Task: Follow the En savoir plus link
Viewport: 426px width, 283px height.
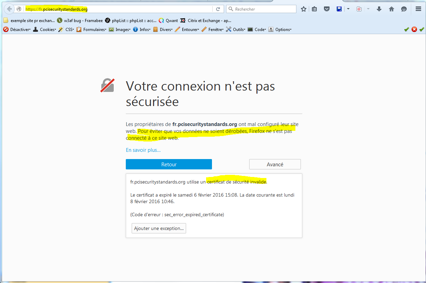Action: (x=143, y=150)
